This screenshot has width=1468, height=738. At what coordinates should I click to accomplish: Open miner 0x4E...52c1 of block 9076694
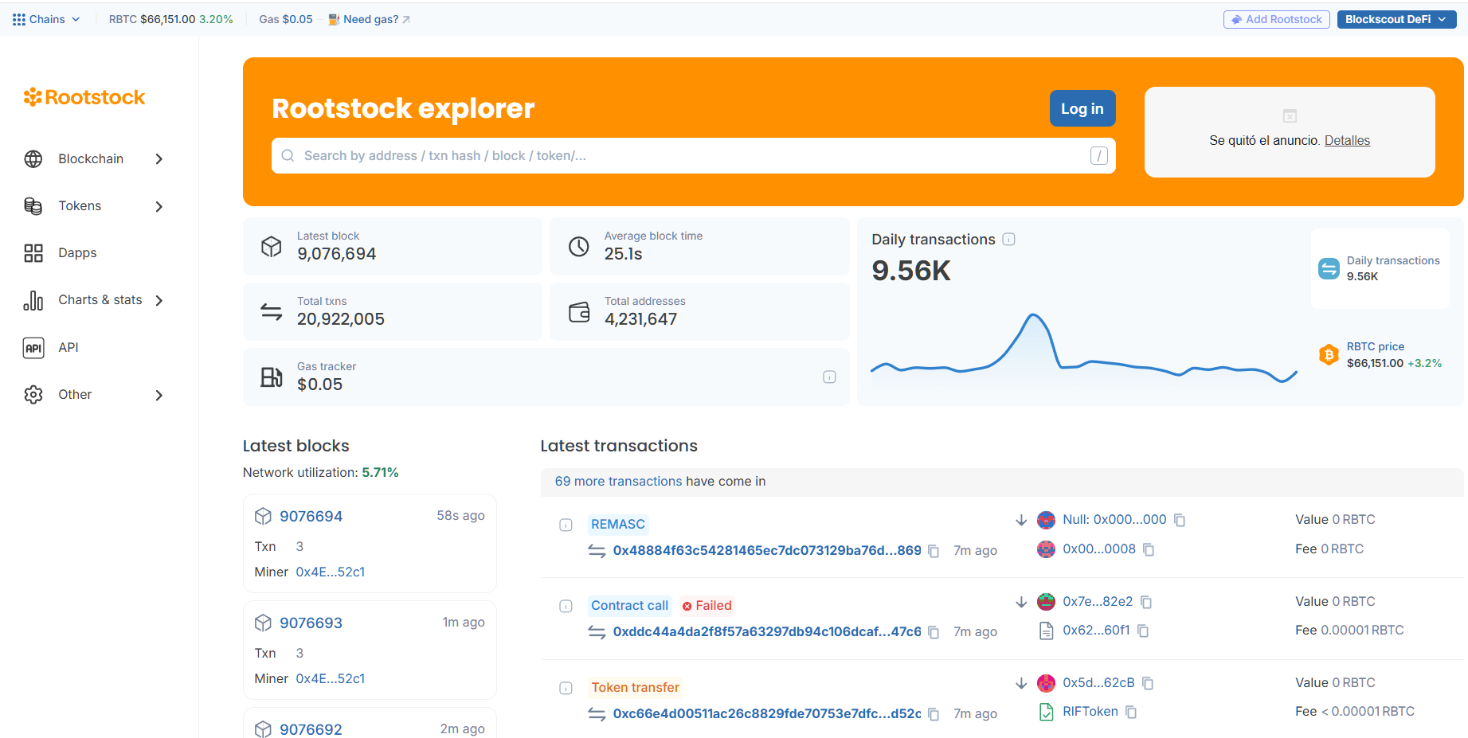tap(331, 572)
